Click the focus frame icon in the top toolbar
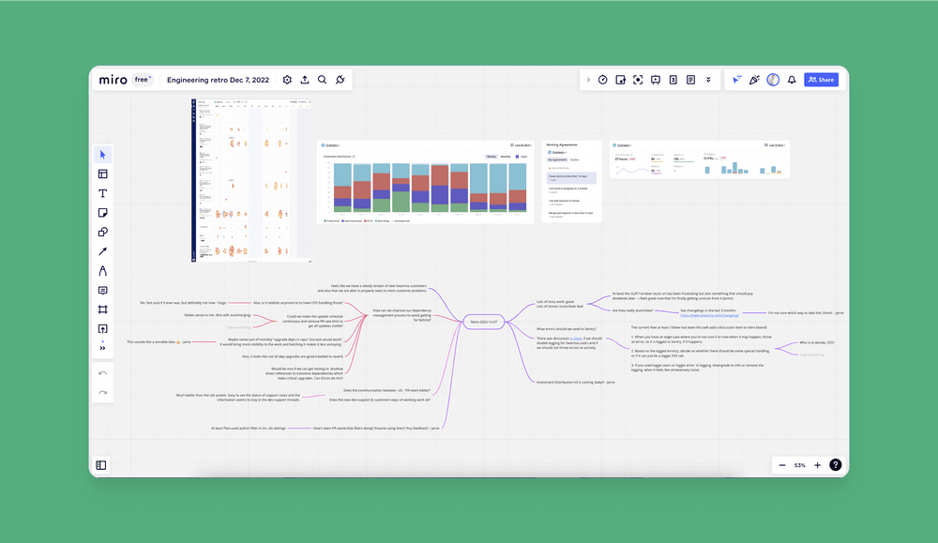This screenshot has height=543, width=938. pos(638,80)
